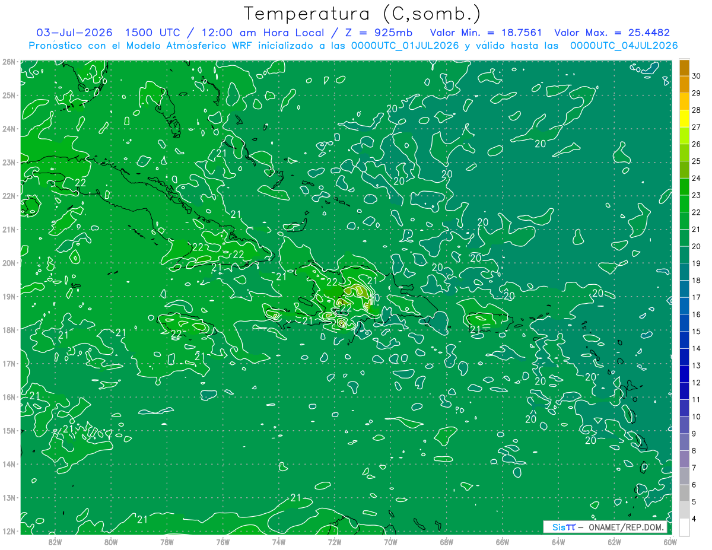Click the teal swatch between 18 and 19
The width and height of the screenshot is (712, 550).
[684, 272]
